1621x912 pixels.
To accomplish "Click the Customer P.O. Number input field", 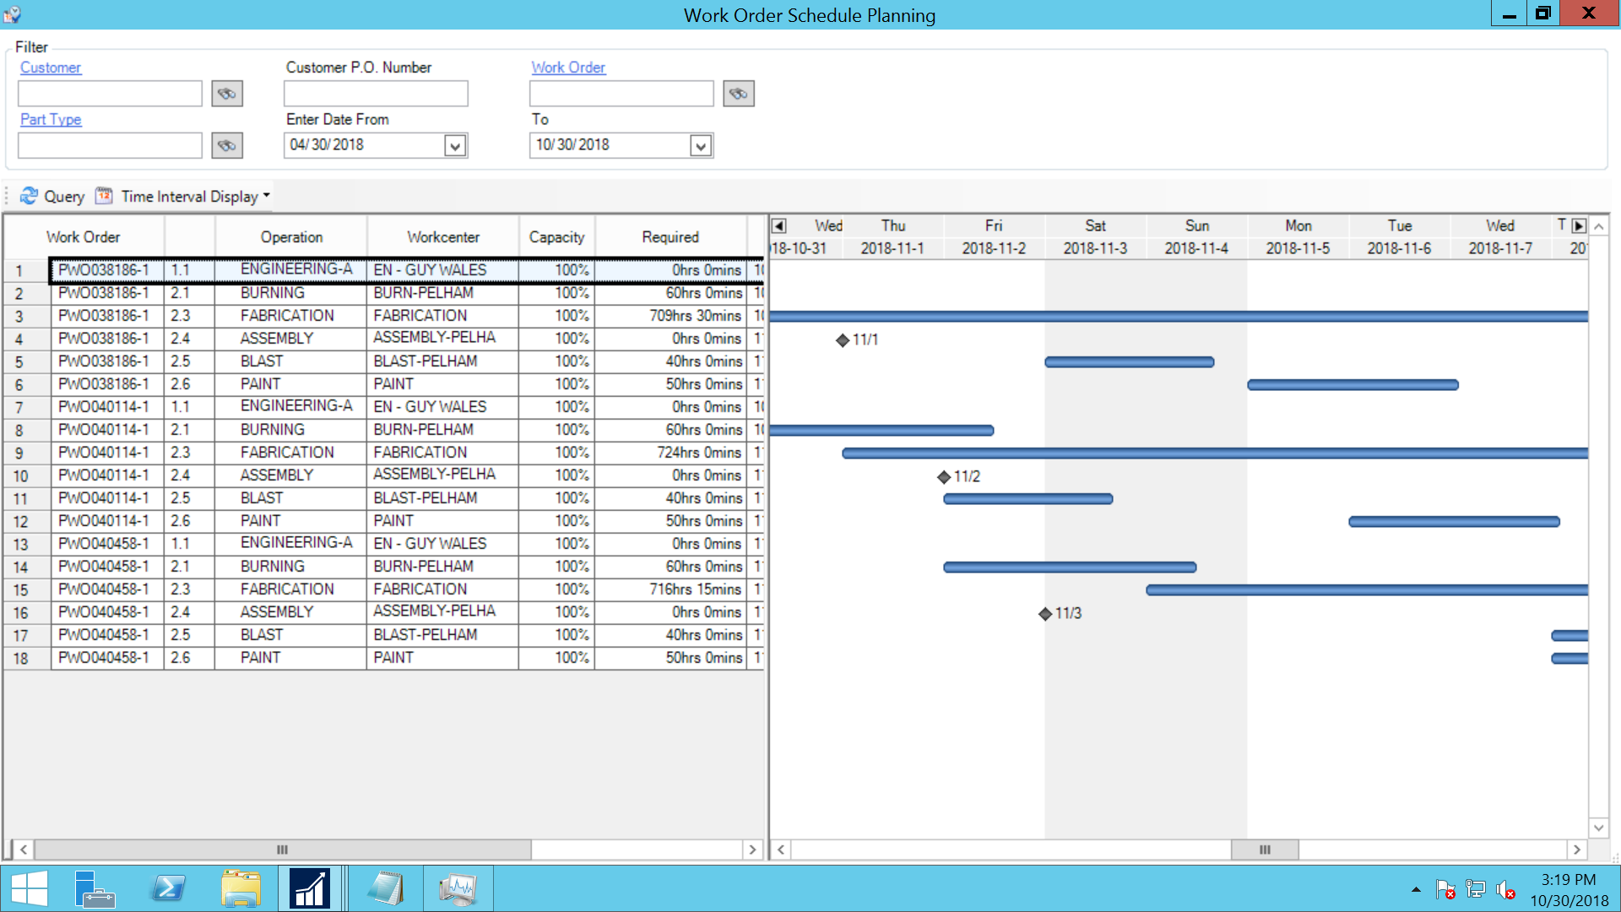I will 376,94.
